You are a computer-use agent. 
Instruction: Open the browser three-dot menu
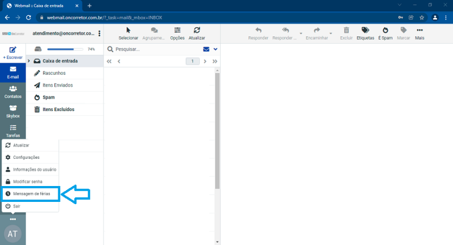446,18
